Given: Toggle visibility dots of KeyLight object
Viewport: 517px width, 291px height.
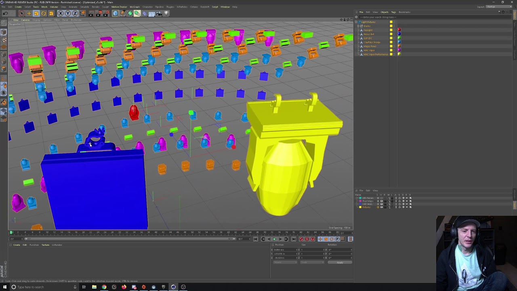Looking at the screenshot, I should [394, 30].
